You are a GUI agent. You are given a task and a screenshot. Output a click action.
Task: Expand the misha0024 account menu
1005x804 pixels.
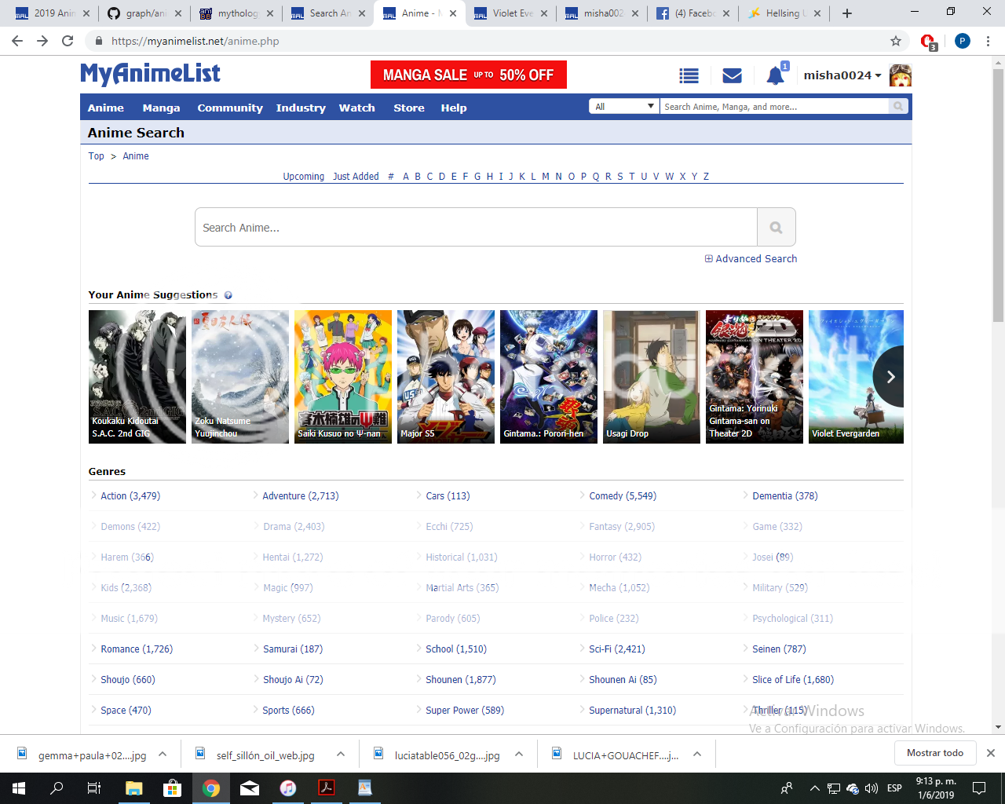(842, 75)
